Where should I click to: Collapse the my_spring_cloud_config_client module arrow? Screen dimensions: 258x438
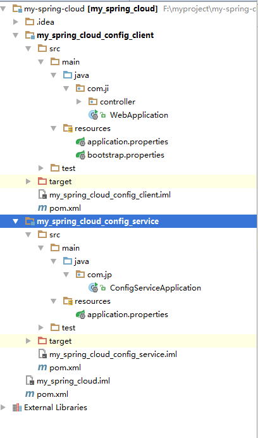pos(16,35)
